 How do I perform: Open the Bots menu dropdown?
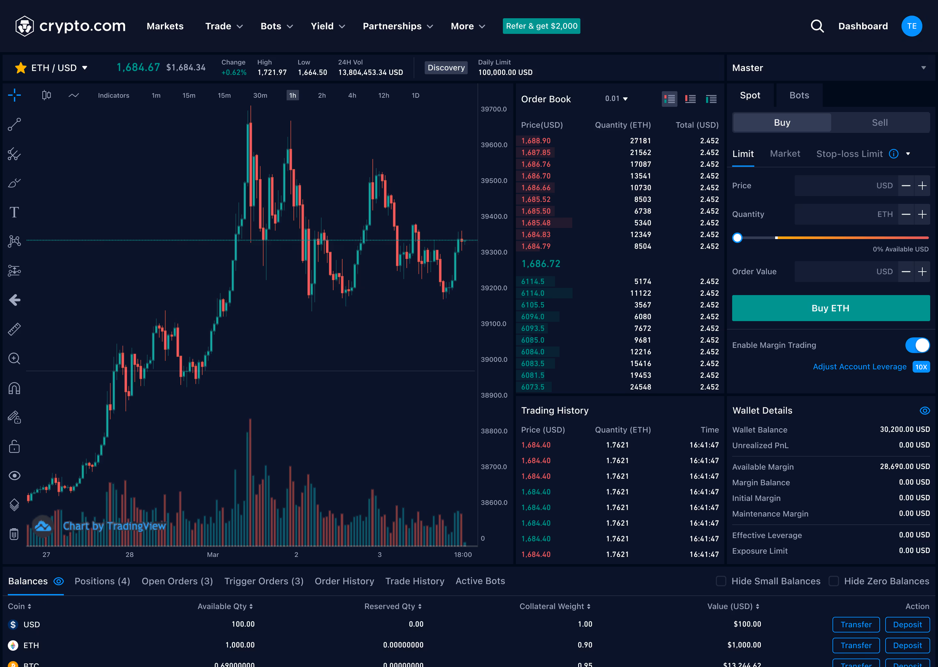(x=277, y=26)
